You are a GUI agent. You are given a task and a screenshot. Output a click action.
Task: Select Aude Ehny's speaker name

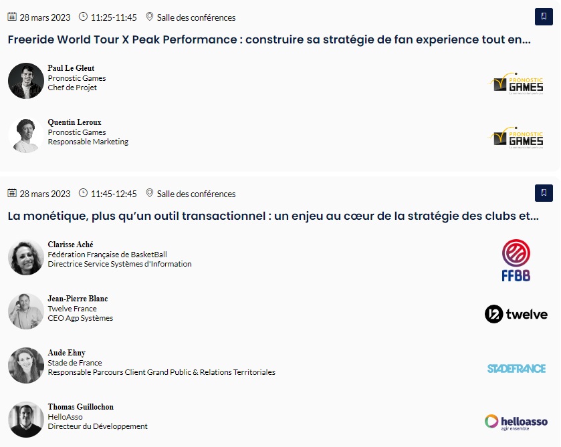(66, 353)
